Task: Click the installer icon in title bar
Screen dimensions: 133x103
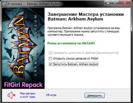Action: (4, 4)
